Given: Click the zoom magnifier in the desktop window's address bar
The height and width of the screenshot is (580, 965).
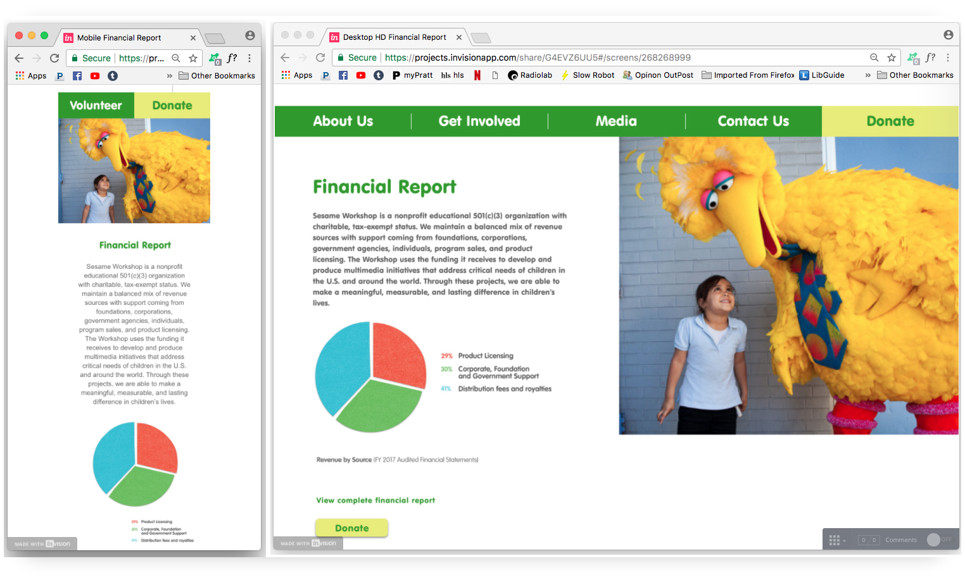Looking at the screenshot, I should 874,58.
